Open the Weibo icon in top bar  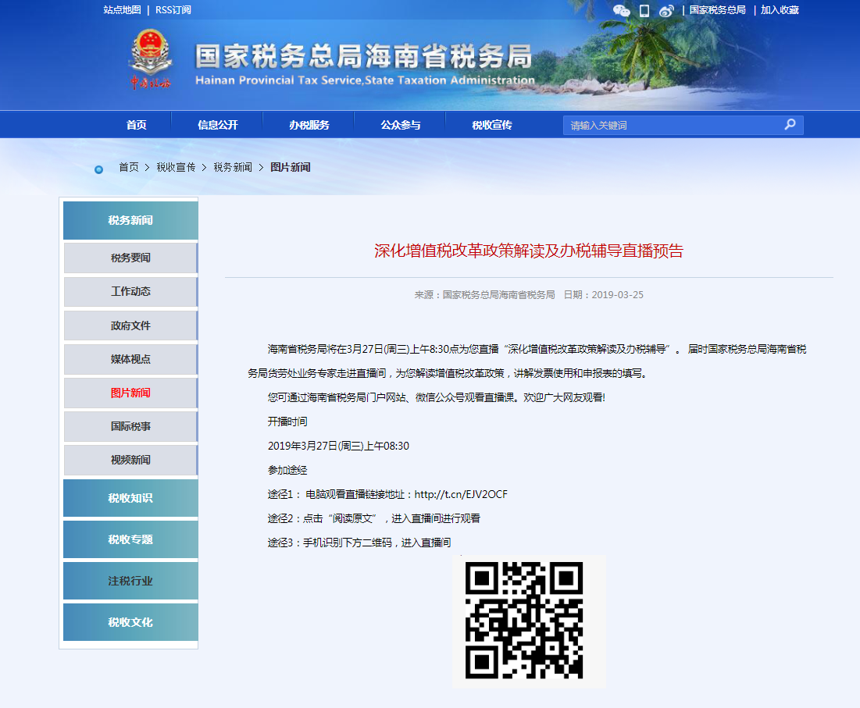666,10
